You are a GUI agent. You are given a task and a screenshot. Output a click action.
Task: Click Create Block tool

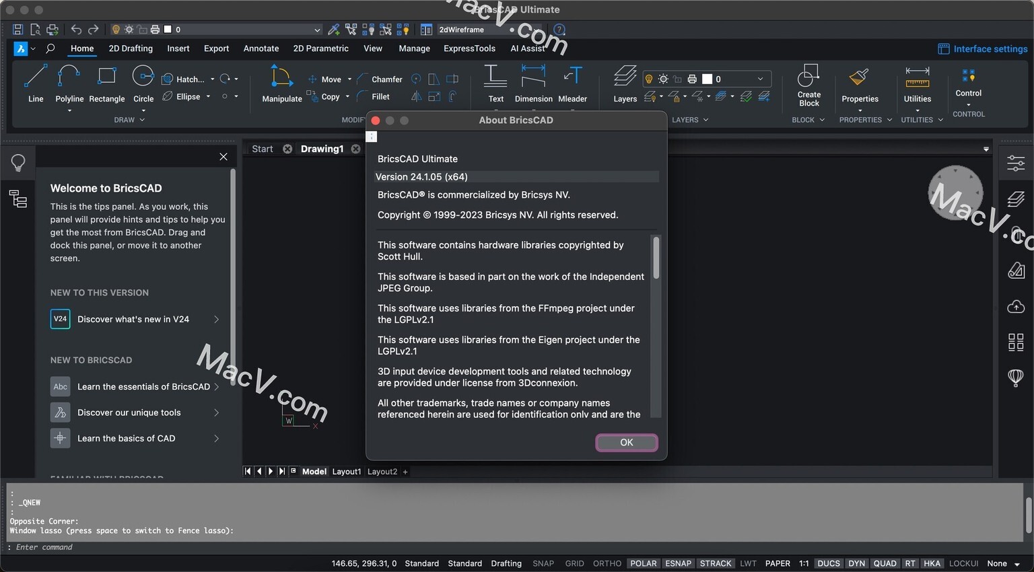pos(808,85)
